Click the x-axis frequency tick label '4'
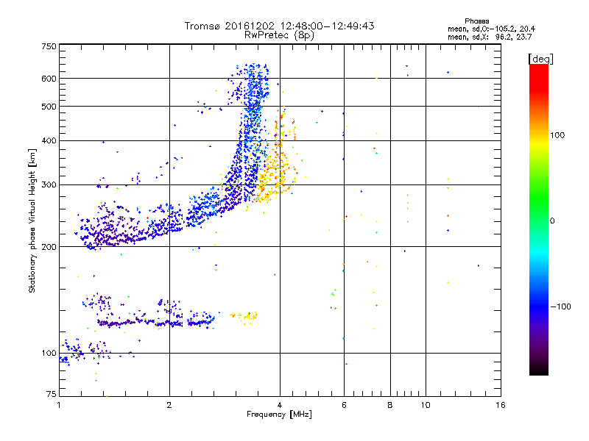The height and width of the screenshot is (441, 589). point(280,405)
